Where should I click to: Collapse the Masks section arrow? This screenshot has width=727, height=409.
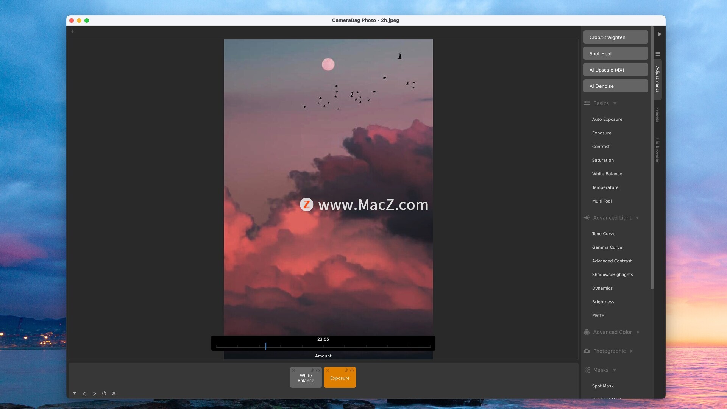(x=615, y=370)
